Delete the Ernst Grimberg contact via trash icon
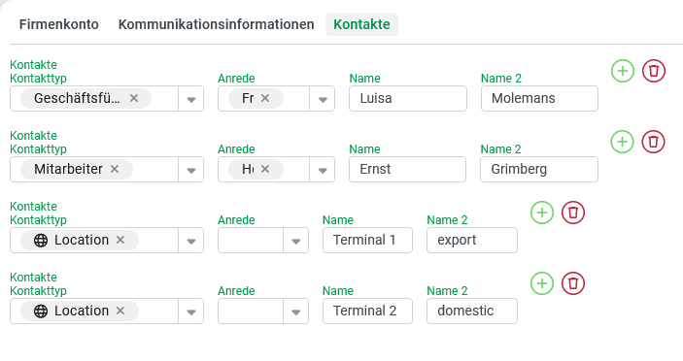The image size is (683, 361). click(x=653, y=142)
